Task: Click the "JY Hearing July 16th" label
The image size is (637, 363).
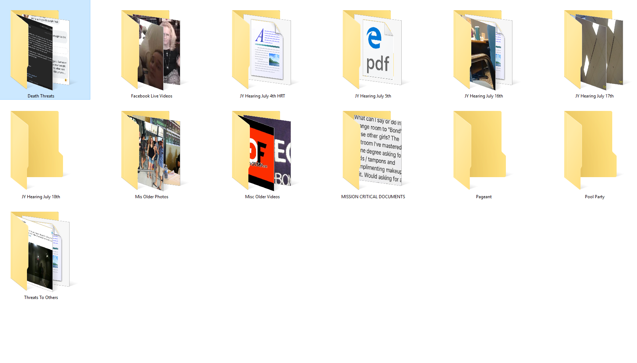Action: (484, 96)
